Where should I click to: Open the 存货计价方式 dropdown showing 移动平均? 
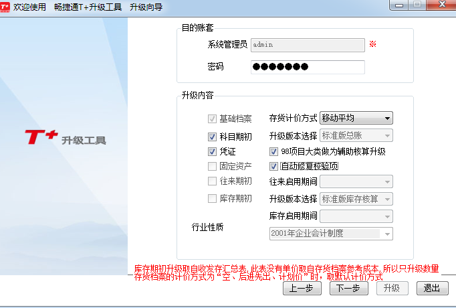point(356,118)
